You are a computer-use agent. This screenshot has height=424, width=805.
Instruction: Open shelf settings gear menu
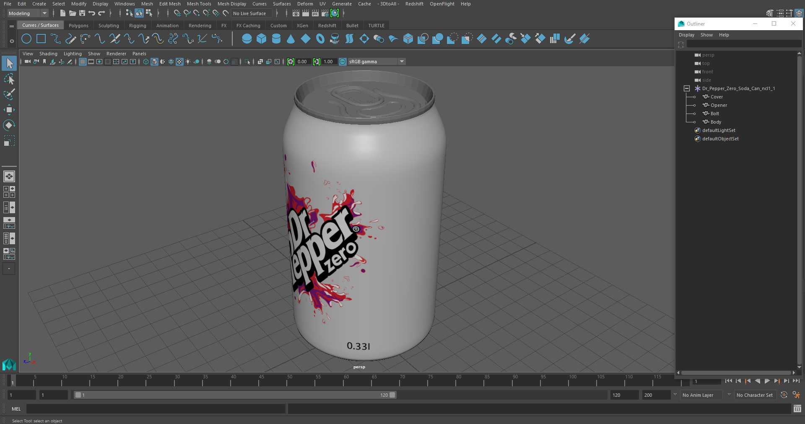(12, 41)
